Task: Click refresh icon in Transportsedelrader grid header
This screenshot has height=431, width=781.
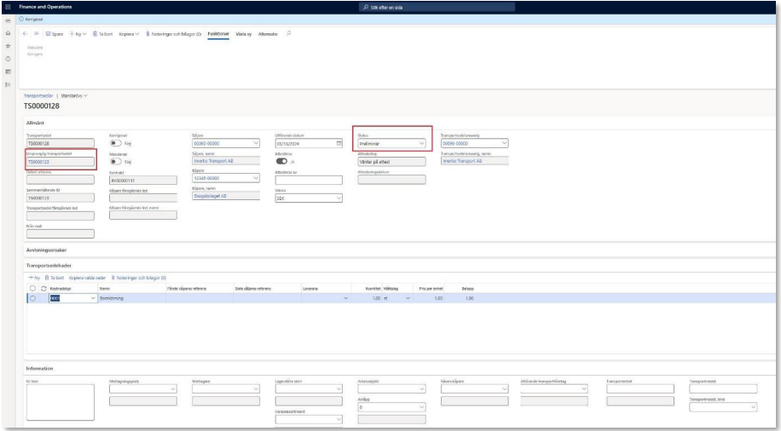Action: pyautogui.click(x=44, y=289)
